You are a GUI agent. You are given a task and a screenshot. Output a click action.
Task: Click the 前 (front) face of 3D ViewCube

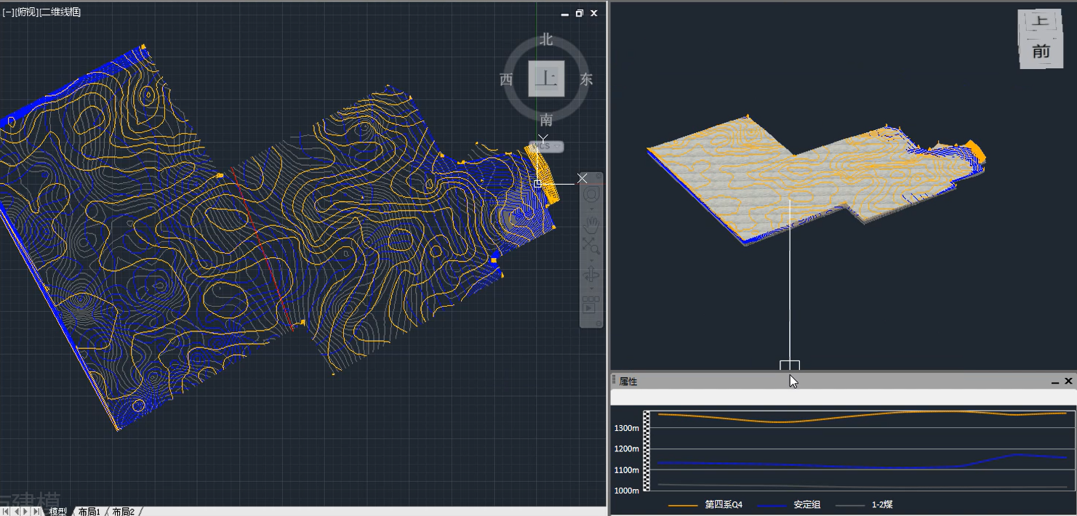point(1041,52)
